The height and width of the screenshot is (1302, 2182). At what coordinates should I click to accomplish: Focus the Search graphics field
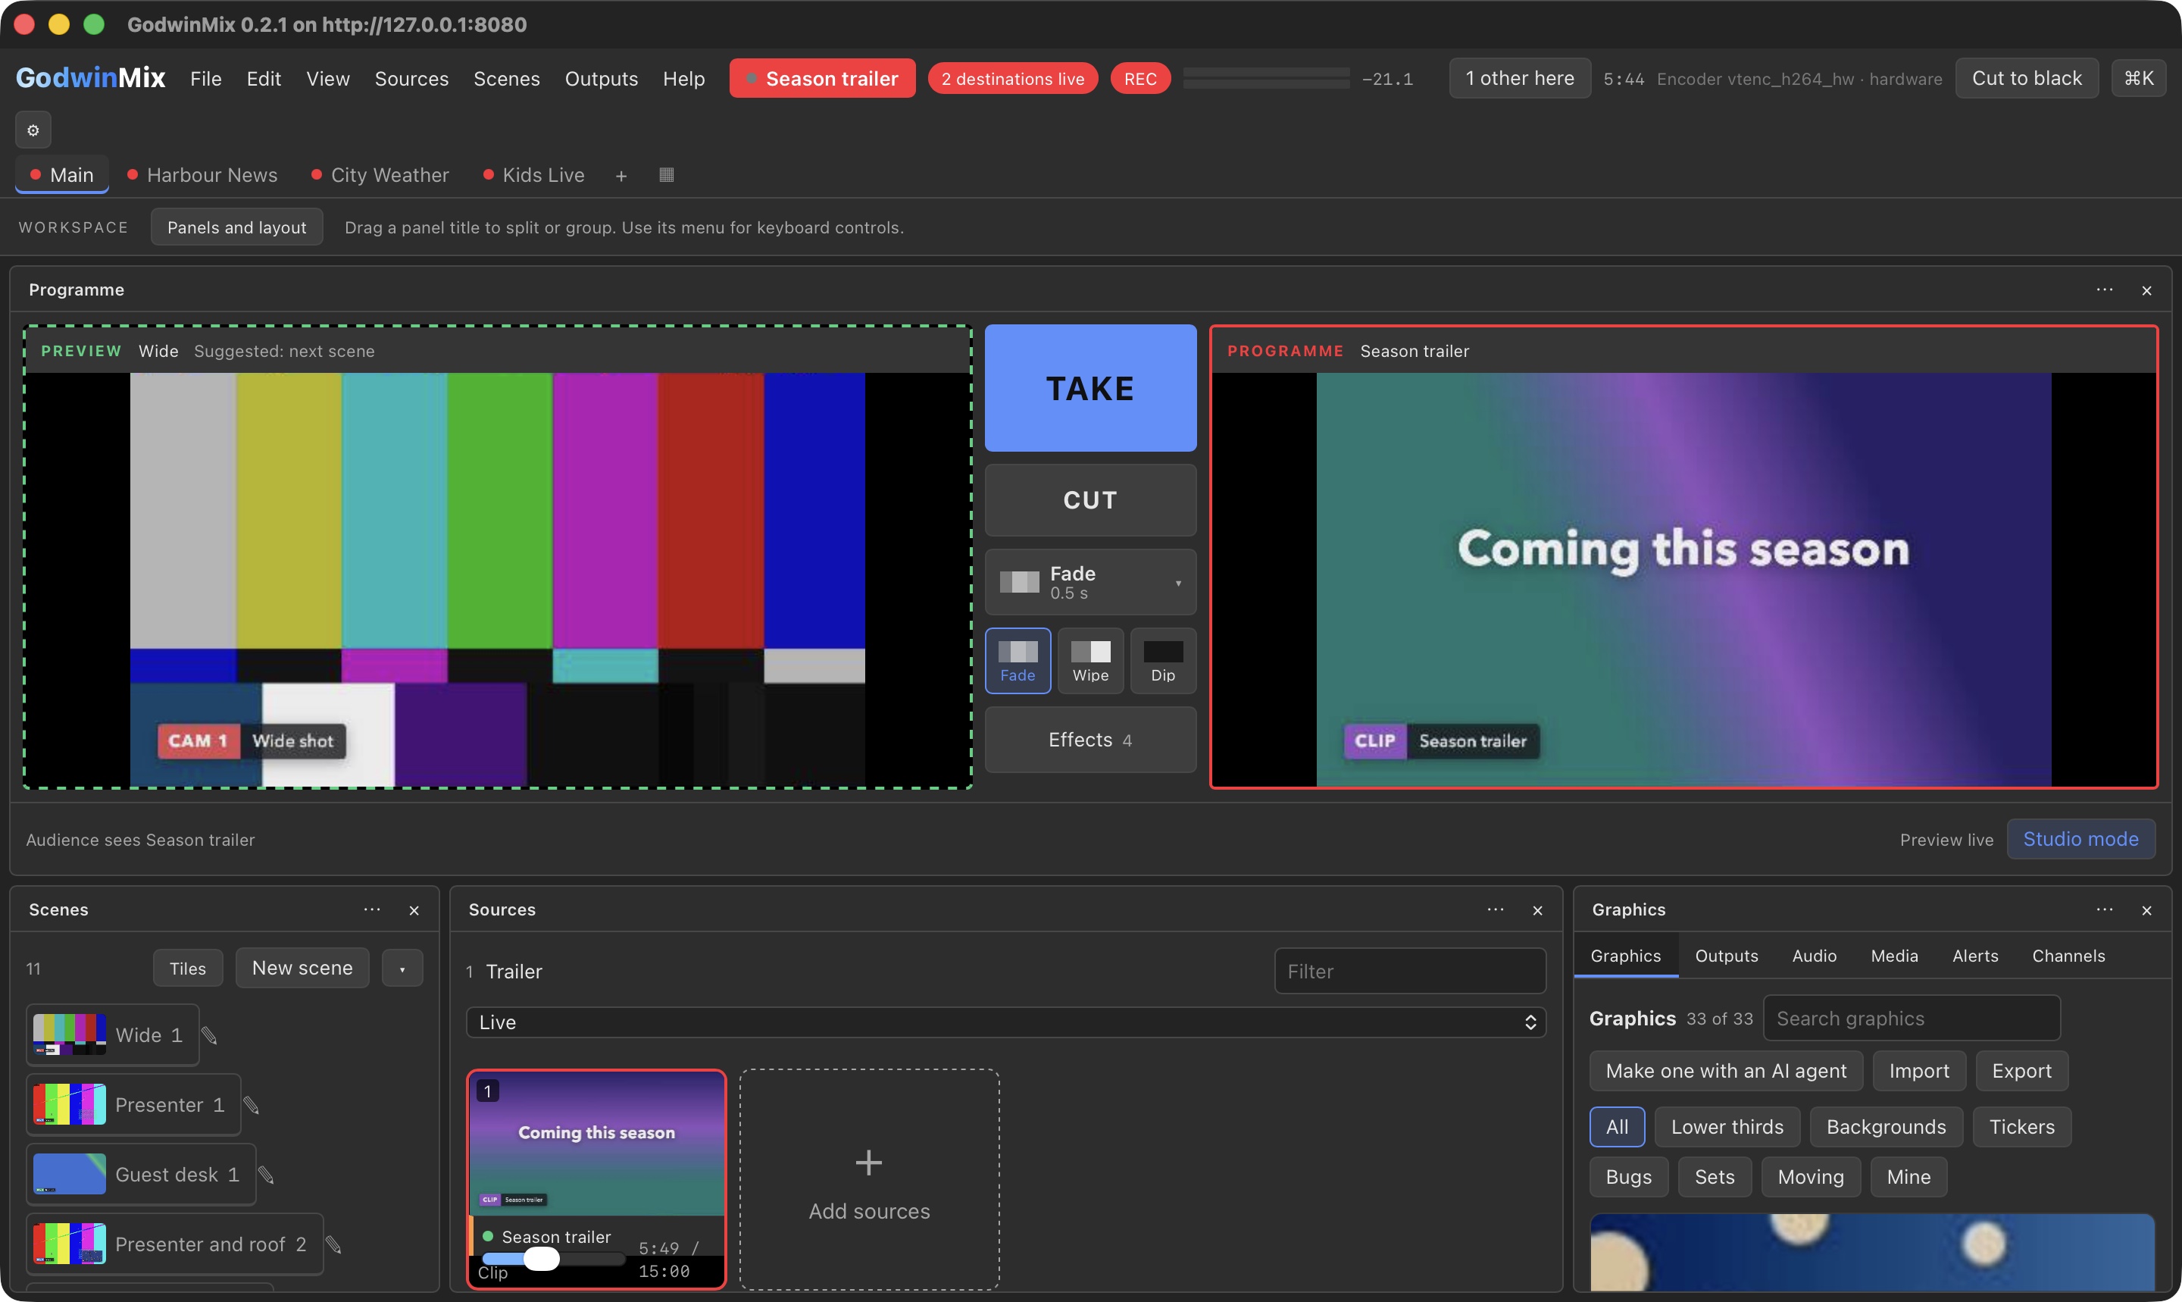[x=1912, y=1019]
